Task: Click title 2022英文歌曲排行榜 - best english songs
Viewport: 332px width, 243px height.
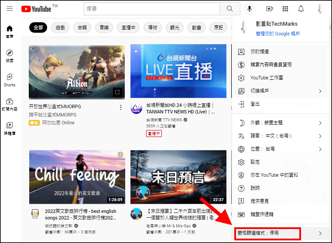Action: pos(80,214)
